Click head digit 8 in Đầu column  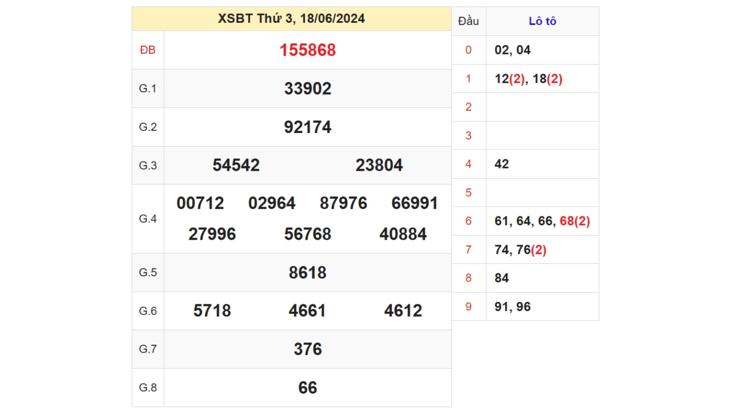pyautogui.click(x=469, y=278)
